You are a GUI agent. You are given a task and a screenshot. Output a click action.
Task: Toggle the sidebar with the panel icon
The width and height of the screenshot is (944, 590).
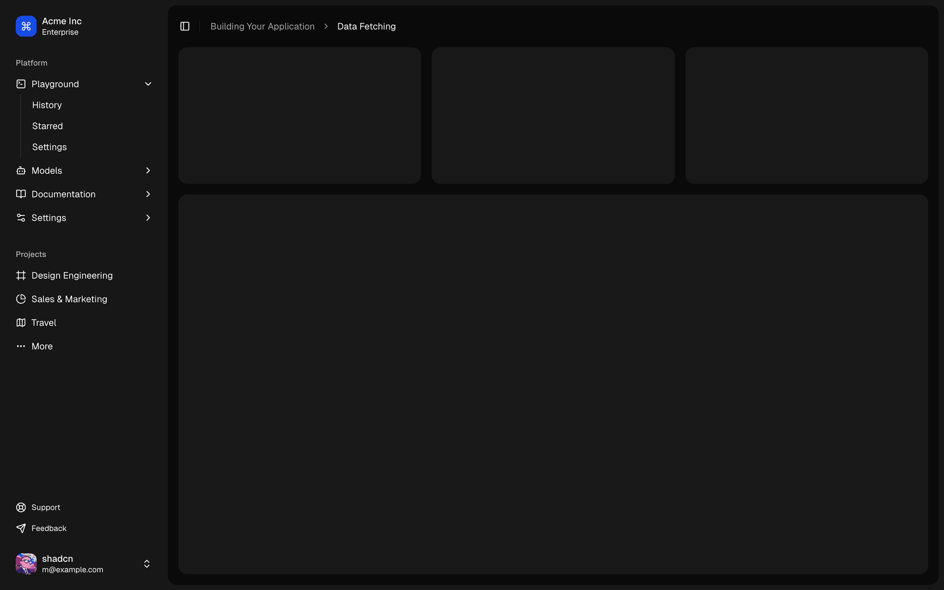pos(184,26)
